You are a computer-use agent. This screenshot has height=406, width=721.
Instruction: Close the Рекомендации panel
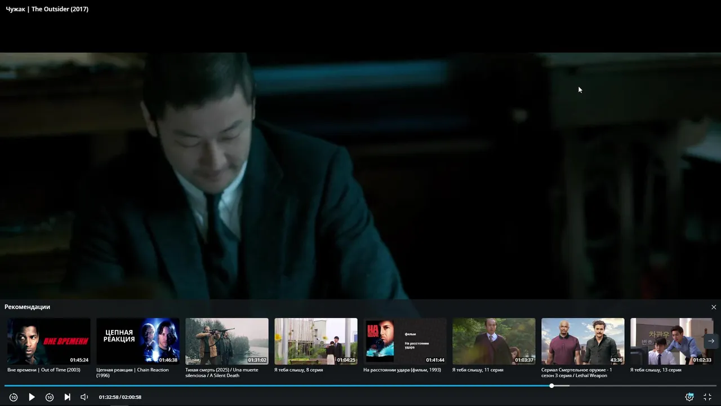pos(714,307)
